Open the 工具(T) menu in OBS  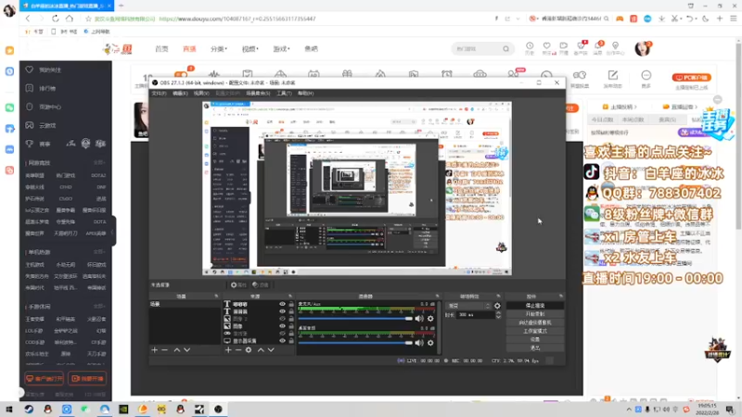click(284, 94)
